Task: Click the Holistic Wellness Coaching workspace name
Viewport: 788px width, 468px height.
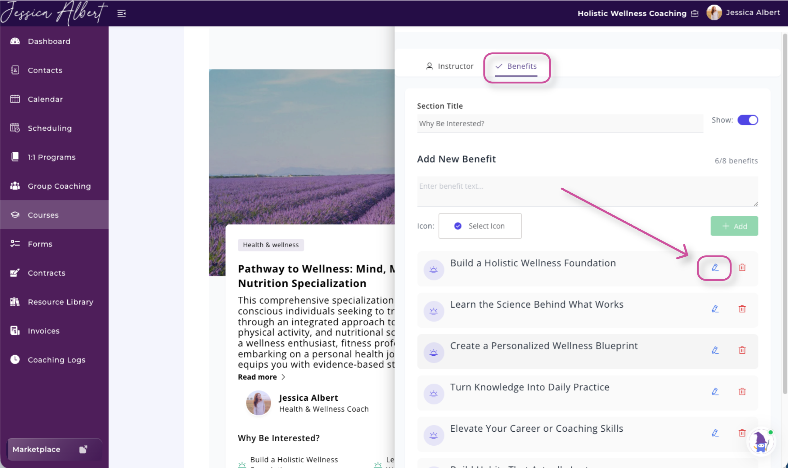Action: pyautogui.click(x=632, y=14)
